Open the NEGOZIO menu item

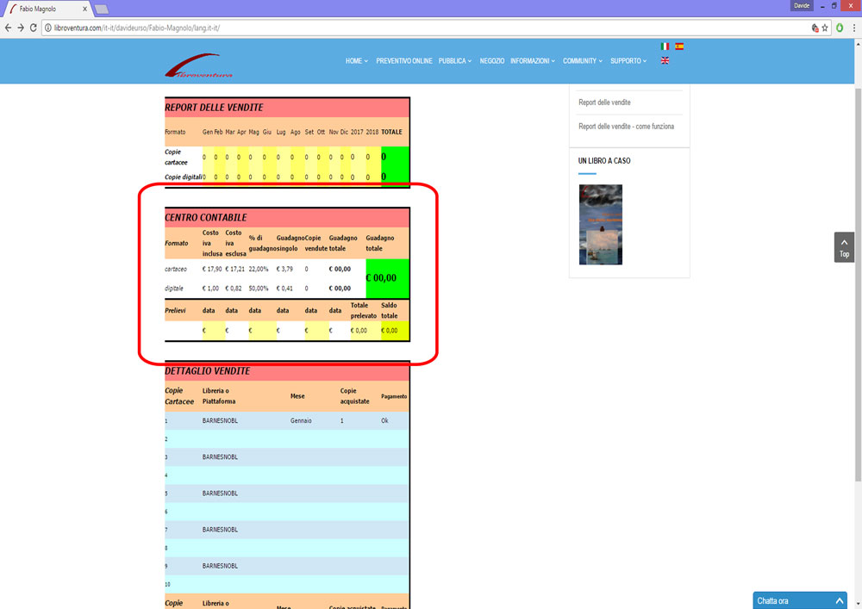tap(492, 61)
